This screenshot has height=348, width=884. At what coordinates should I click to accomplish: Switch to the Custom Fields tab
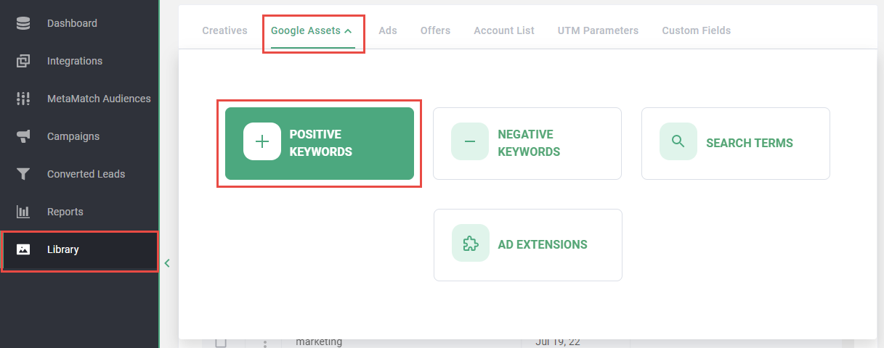(696, 30)
